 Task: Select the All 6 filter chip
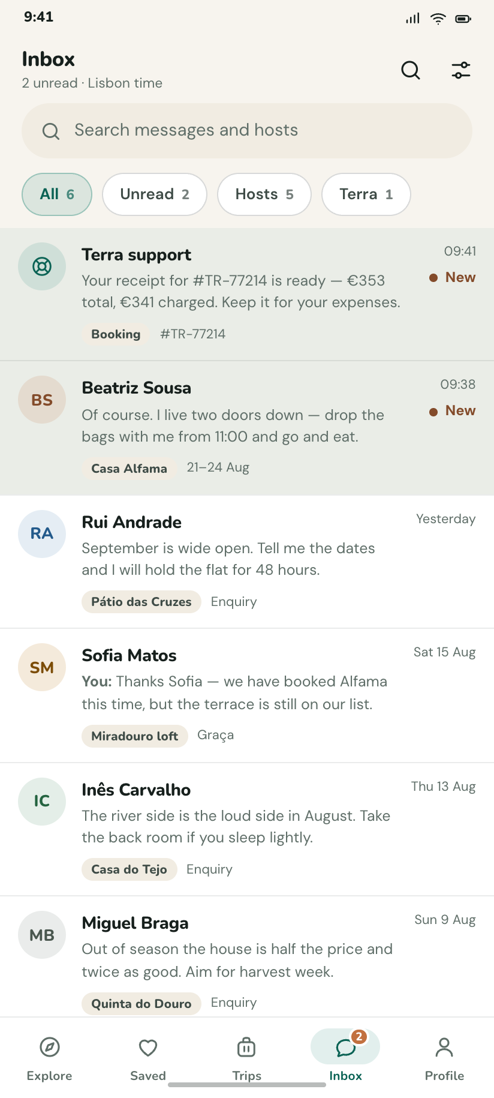point(57,194)
